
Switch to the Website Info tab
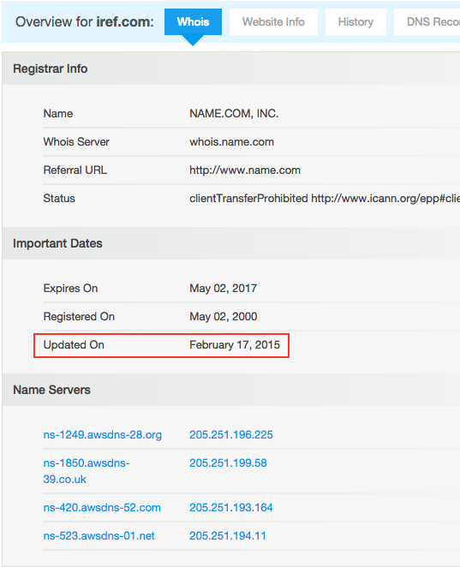click(273, 21)
